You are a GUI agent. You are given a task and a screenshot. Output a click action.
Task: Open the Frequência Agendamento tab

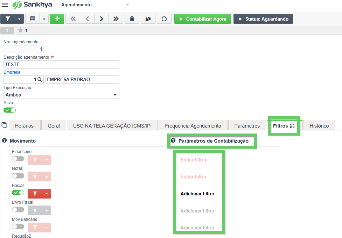pos(193,126)
